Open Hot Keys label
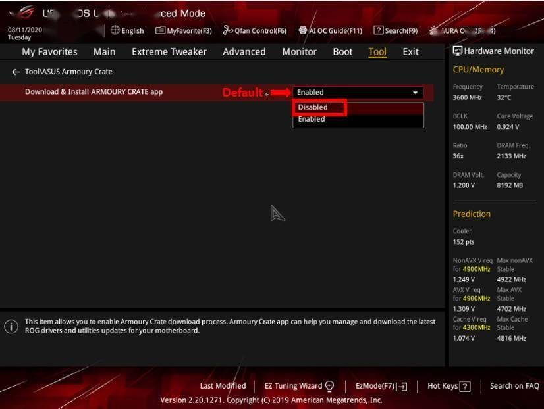This screenshot has height=409, width=544. coord(443,386)
